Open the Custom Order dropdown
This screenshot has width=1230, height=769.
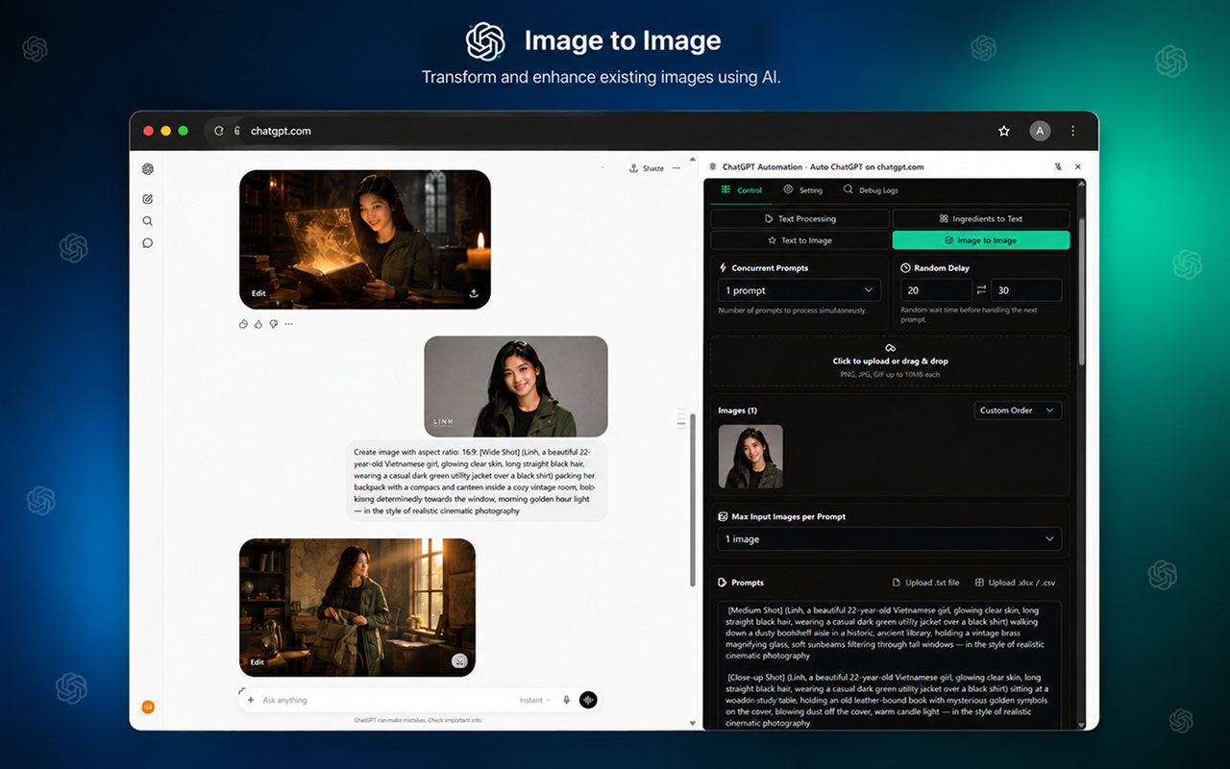point(1018,410)
